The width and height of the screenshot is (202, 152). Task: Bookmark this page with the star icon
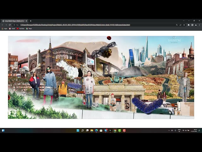184,25
